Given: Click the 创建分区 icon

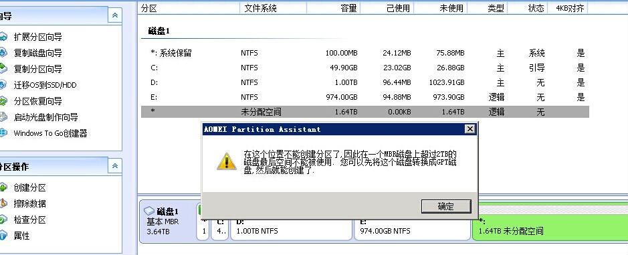Looking at the screenshot, I should pos(3,187).
